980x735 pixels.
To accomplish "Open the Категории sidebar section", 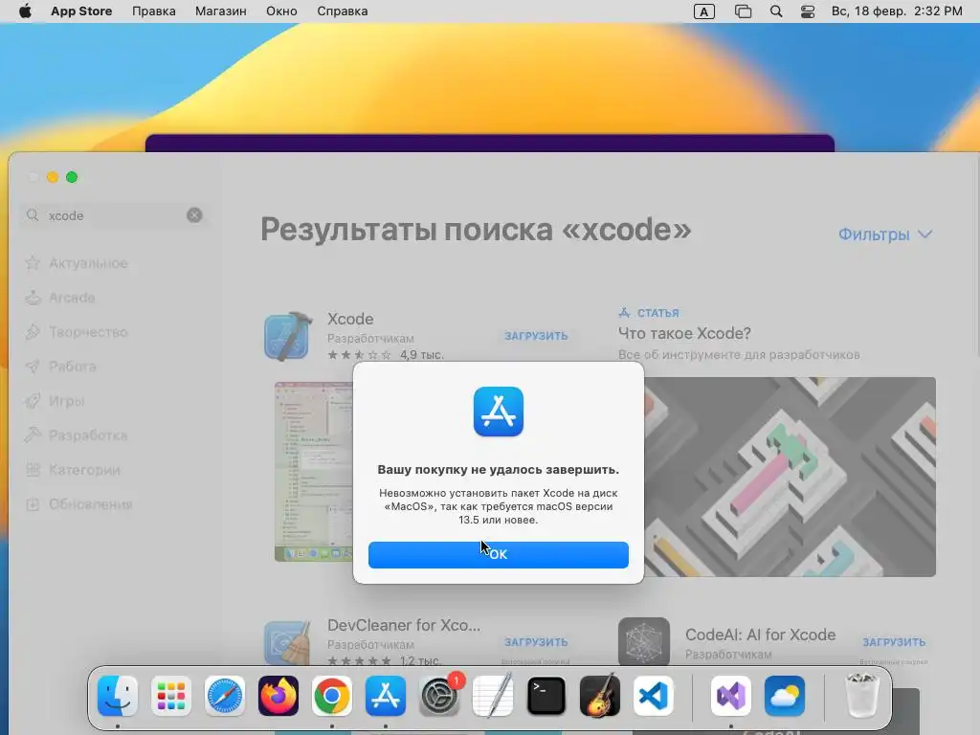I will coord(84,469).
